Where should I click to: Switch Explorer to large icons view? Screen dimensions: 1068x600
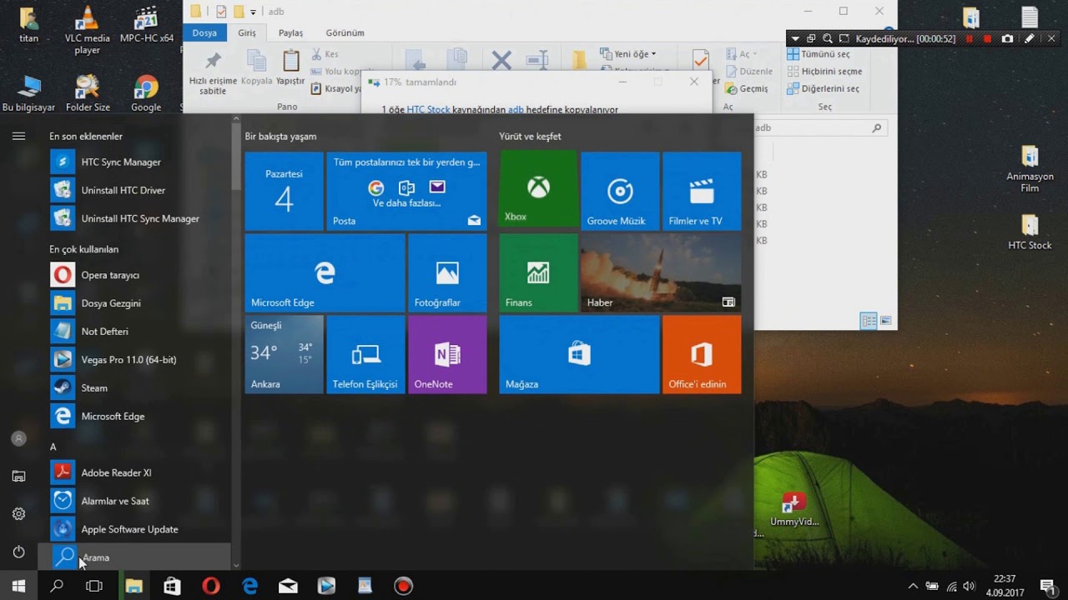pos(885,321)
